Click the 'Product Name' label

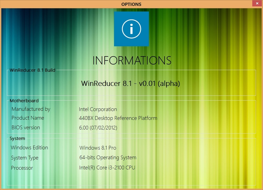[28, 118]
